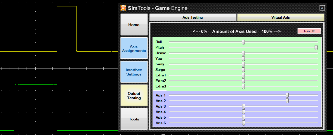This screenshot has width=333, height=135.
Task: Click the Roll label text
Action: tap(159, 42)
